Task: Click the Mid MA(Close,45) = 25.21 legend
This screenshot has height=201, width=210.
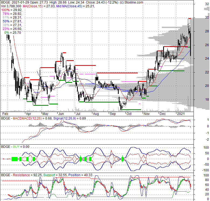Action: [x=76, y=6]
